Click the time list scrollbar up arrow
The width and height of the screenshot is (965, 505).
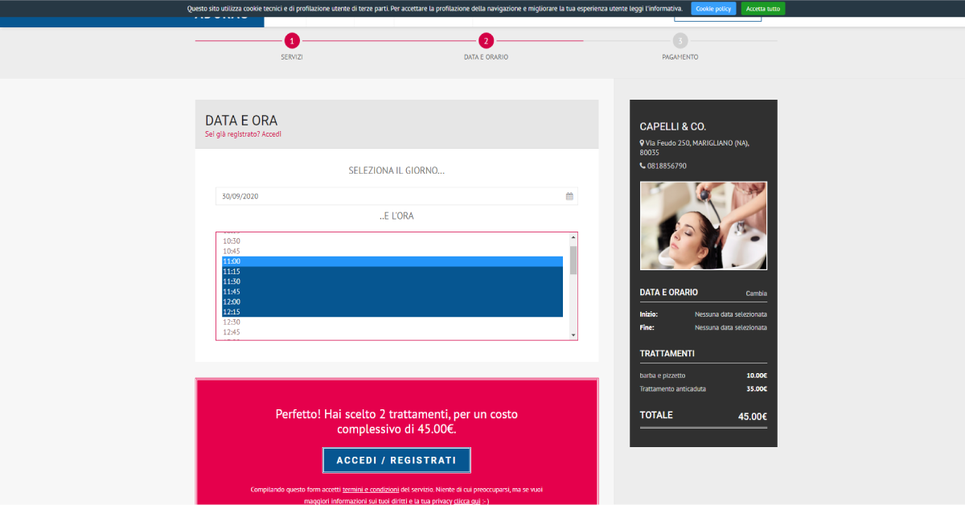(x=573, y=237)
